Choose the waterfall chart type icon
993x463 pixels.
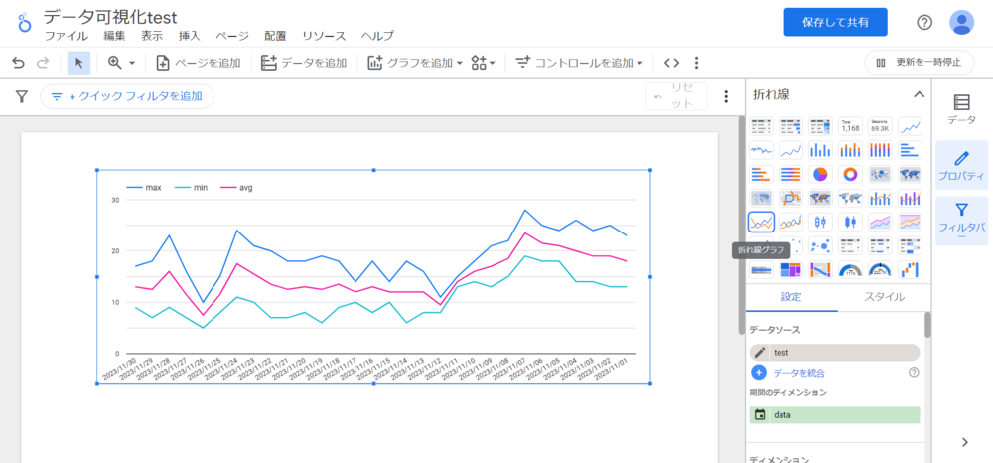[x=910, y=270]
